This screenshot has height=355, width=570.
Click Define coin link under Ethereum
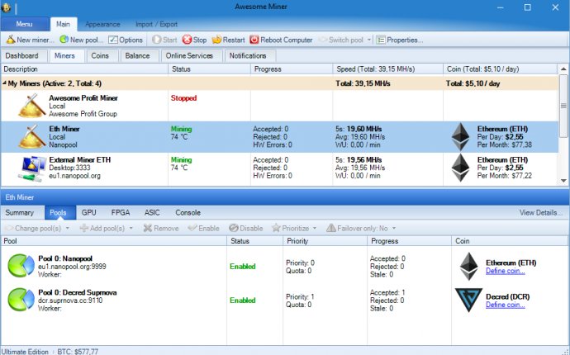click(506, 271)
